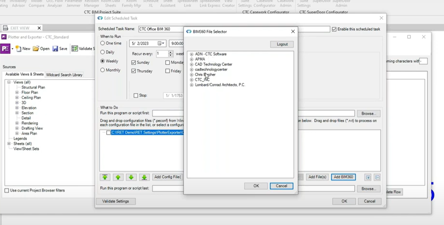Click the expand-all plus icon near Add BIM360
This screenshot has height=225, width=444.
tap(368, 177)
